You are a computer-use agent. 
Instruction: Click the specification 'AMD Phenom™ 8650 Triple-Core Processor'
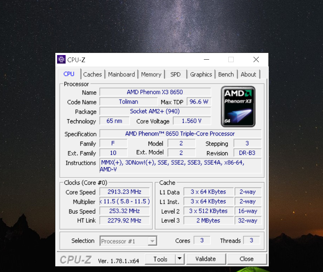coord(180,134)
